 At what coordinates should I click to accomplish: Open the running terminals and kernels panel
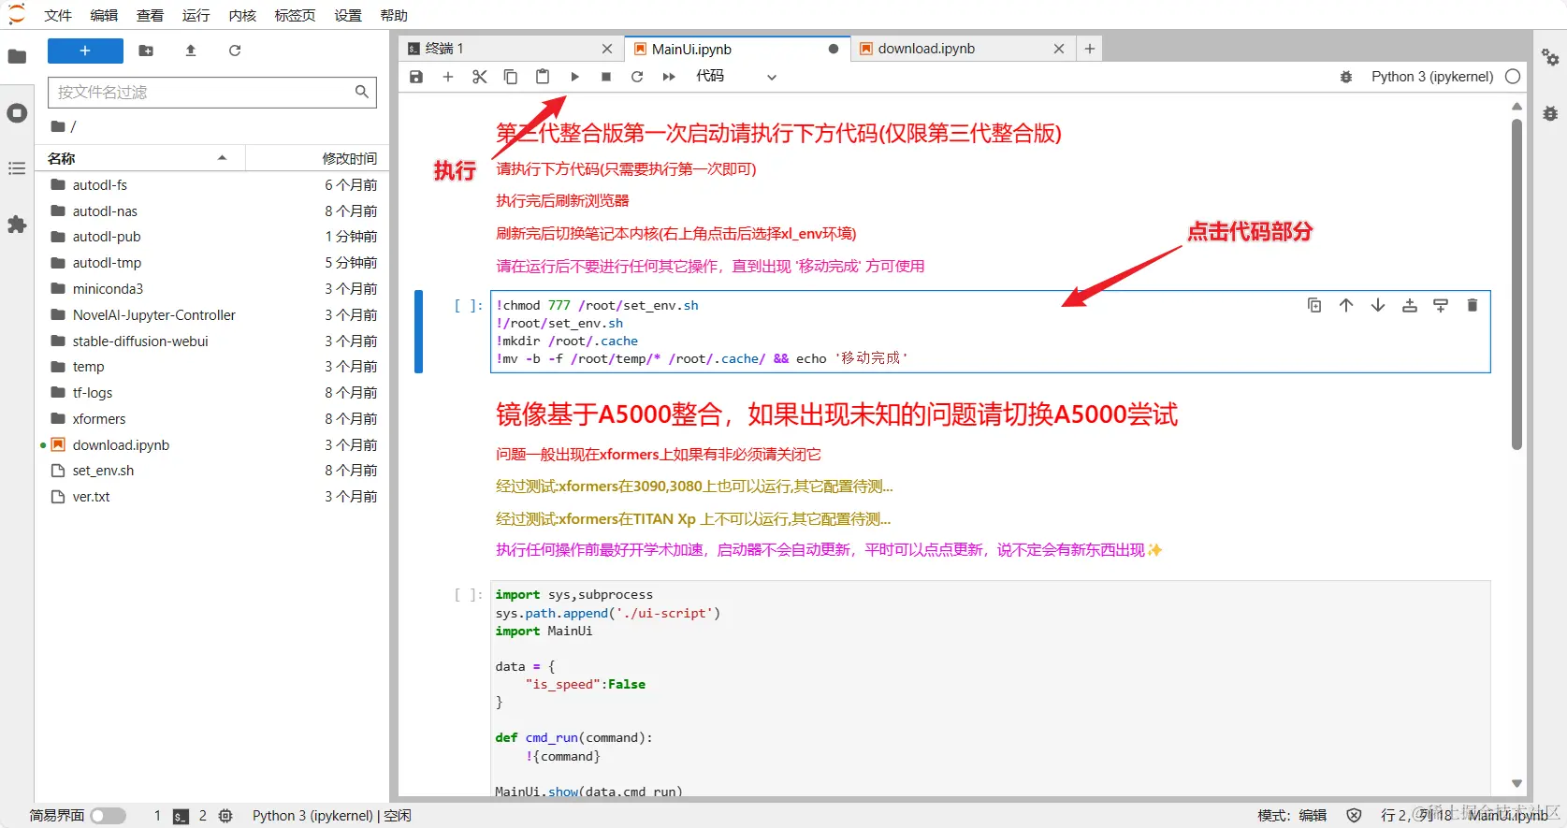point(17,113)
